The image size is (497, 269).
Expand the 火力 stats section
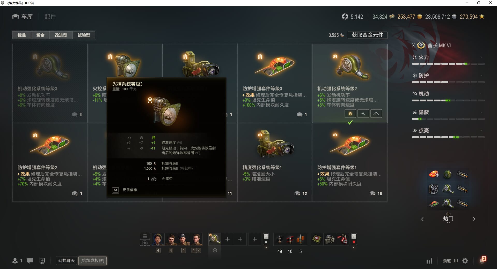point(448,57)
